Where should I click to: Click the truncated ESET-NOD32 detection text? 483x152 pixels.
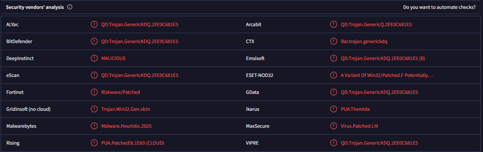387,75
